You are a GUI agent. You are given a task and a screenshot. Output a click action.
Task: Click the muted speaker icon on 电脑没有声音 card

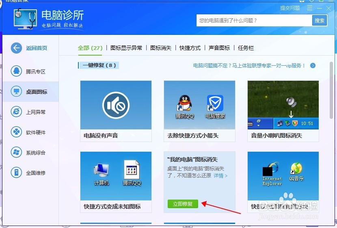tap(116, 105)
